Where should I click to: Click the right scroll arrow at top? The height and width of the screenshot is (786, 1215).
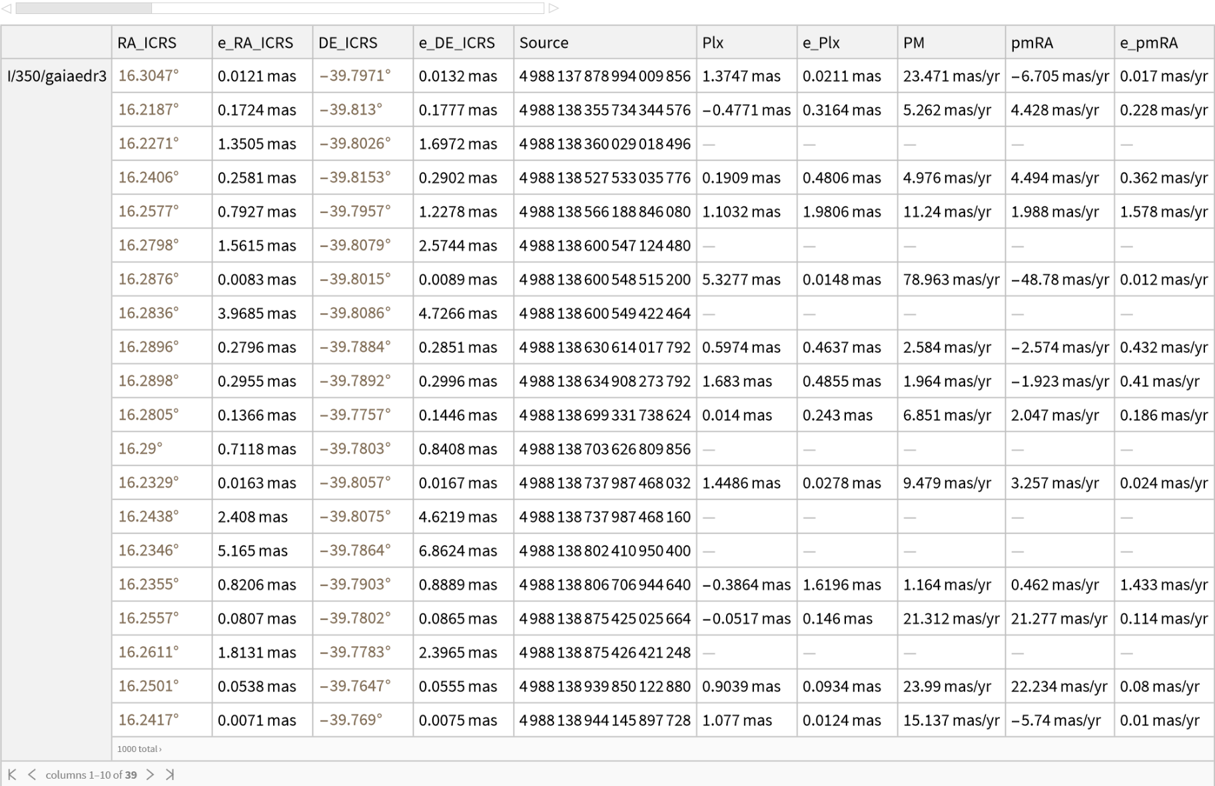coord(554,8)
